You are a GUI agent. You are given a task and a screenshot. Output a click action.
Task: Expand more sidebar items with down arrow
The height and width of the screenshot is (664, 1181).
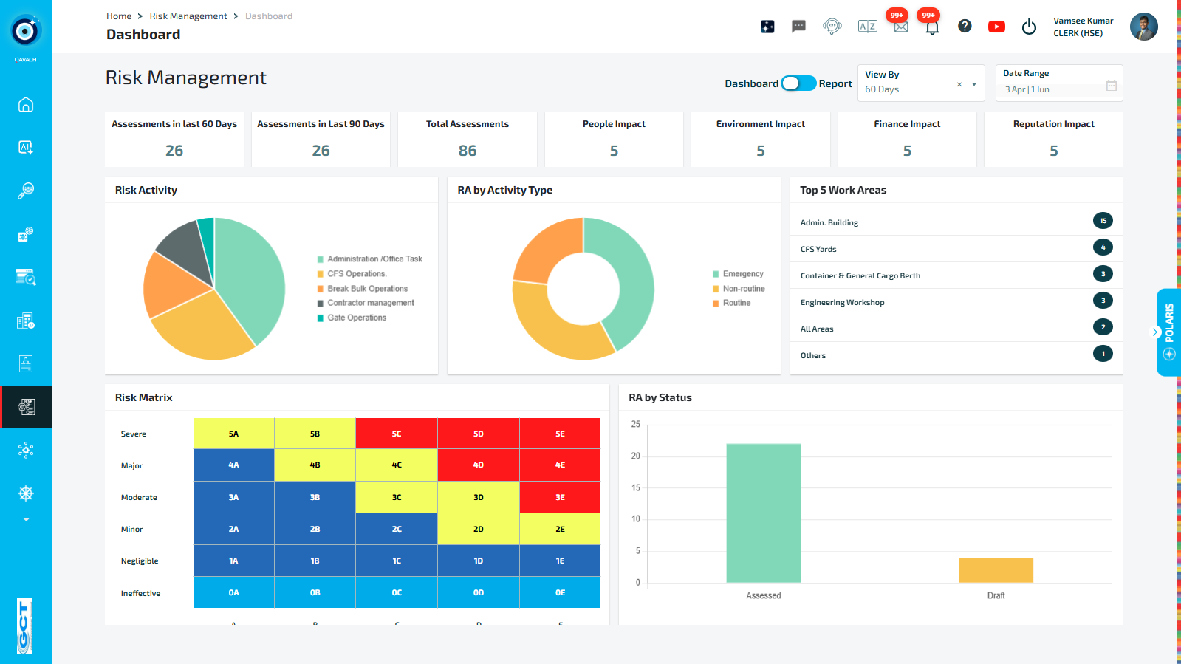(26, 520)
